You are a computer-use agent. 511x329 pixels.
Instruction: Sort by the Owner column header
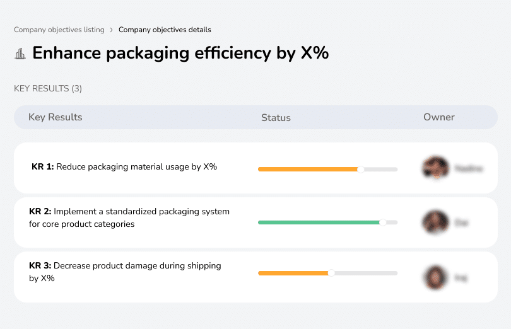pyautogui.click(x=439, y=117)
